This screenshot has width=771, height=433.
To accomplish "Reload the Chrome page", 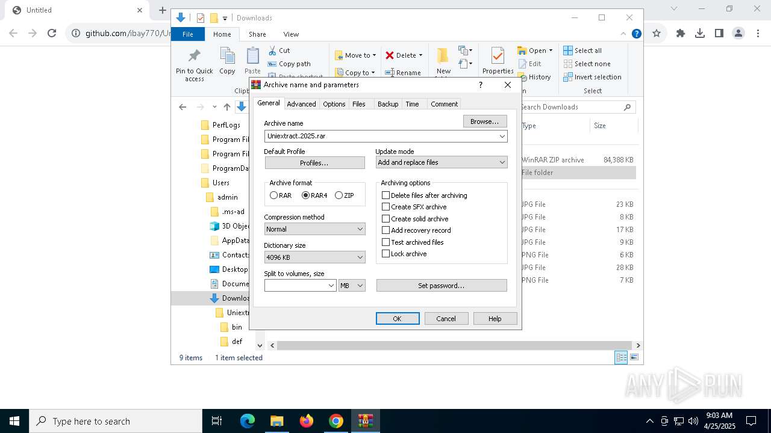I will tap(52, 34).
